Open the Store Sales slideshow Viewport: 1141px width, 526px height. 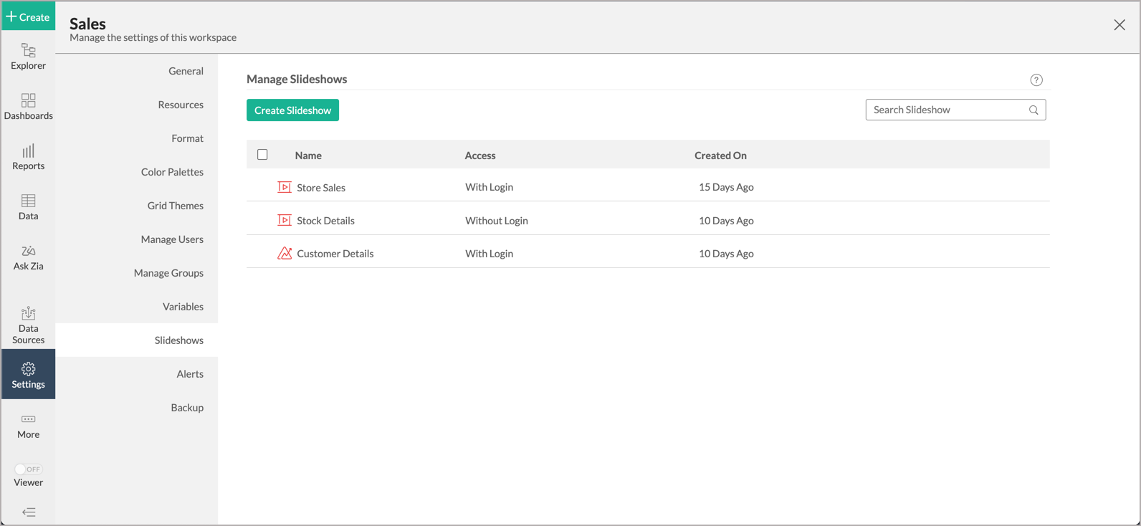click(x=321, y=188)
